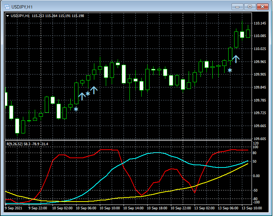Click the chart window icon beside the USDJPY,H1 title

click(7, 7)
